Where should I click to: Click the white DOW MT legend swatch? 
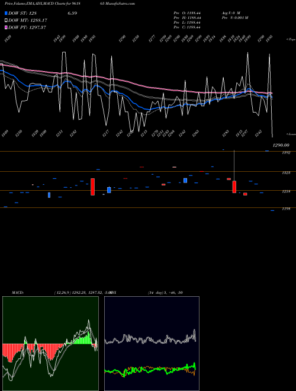[6, 21]
